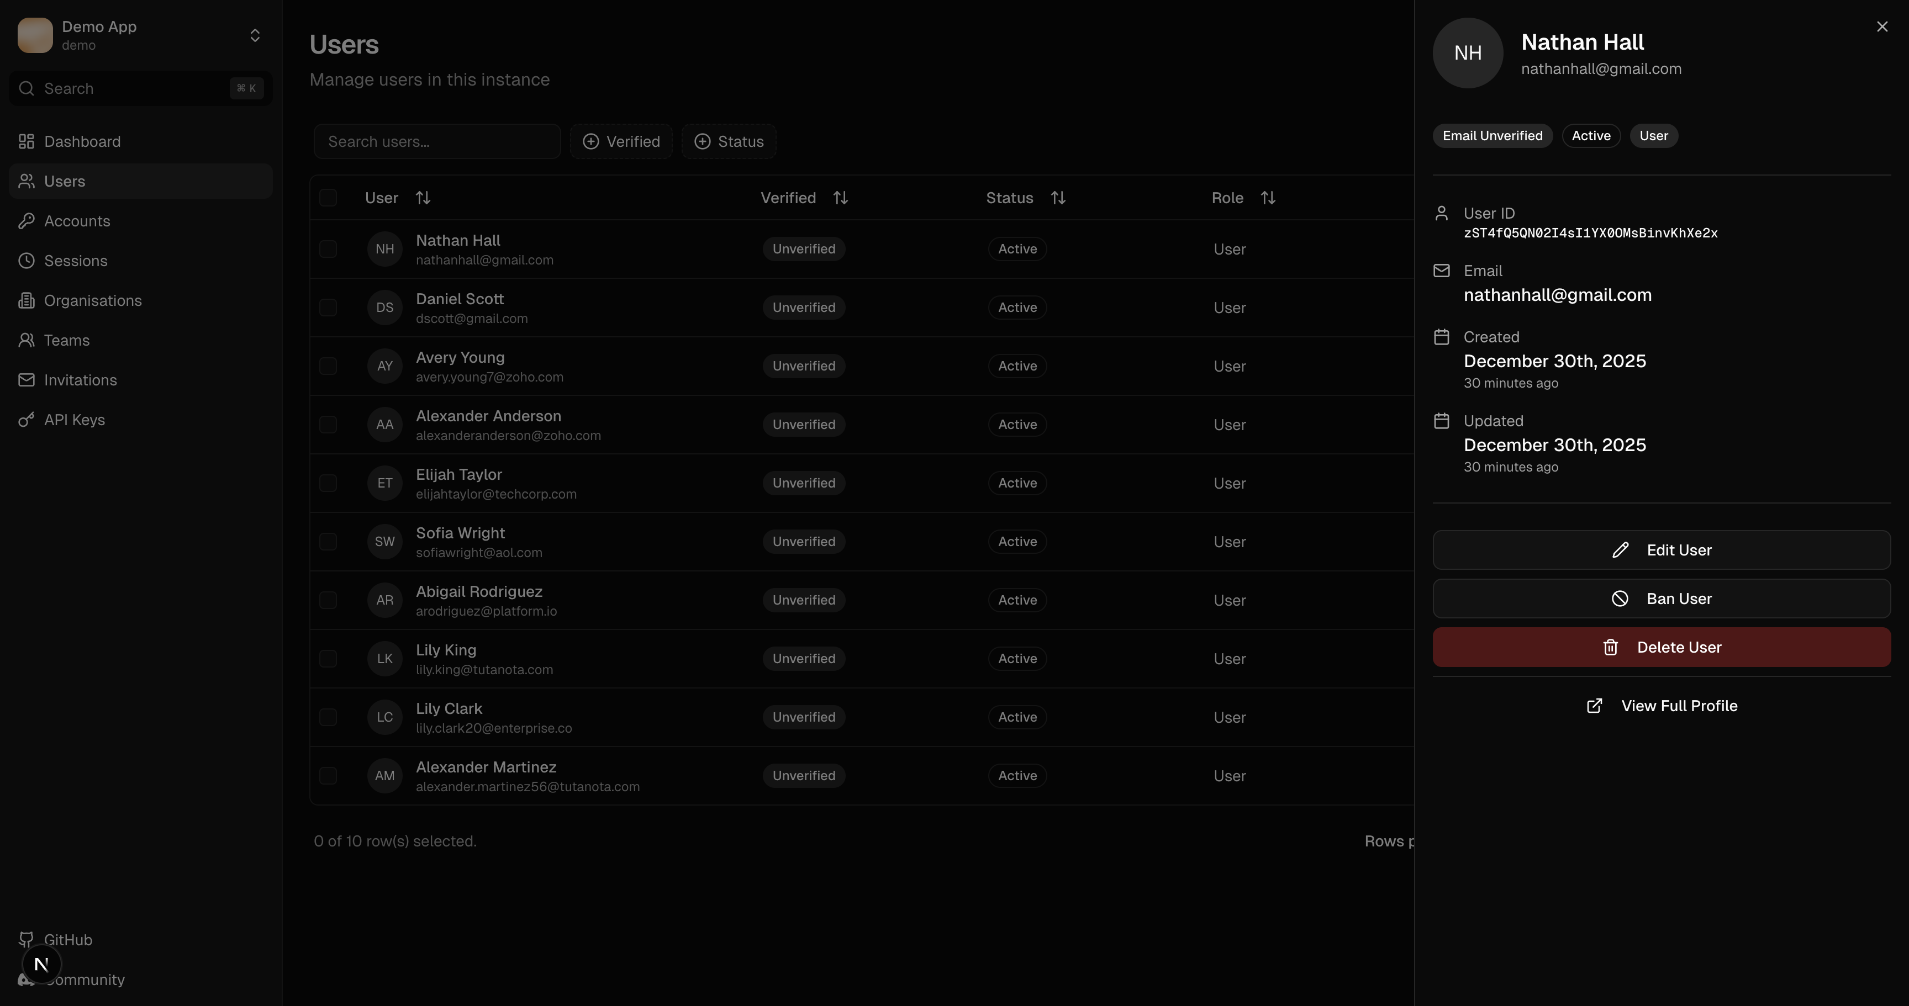Click the GitHub icon at bottom left
This screenshot has height=1006, width=1909.
coord(27,939)
